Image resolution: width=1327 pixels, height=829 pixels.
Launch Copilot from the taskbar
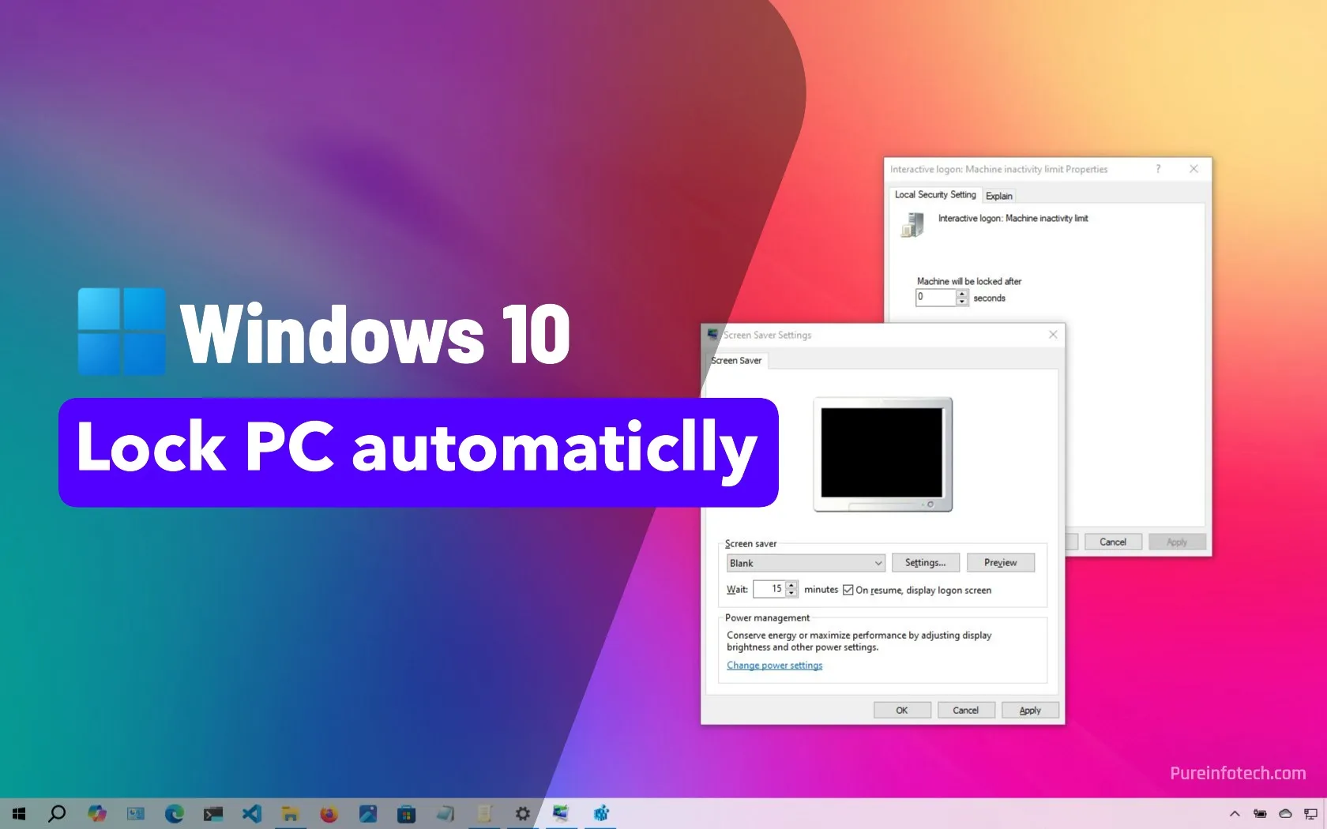coord(96,813)
